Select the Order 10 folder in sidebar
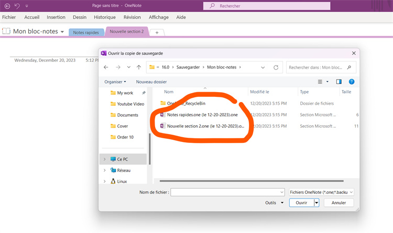Image resolution: width=393 pixels, height=233 pixels. coord(122,137)
